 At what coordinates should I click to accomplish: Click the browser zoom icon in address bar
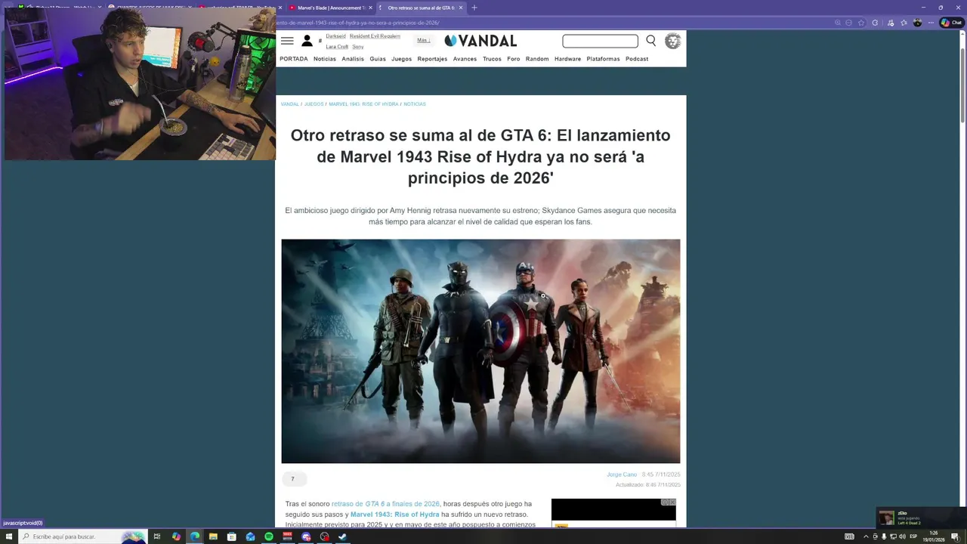point(837,23)
